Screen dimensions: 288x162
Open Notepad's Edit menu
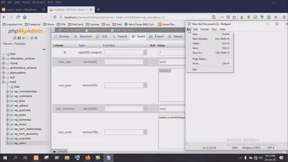pyautogui.click(x=195, y=29)
